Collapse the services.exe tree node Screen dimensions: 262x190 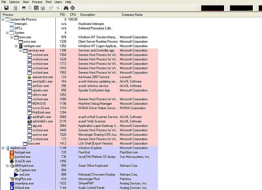coord(21,50)
